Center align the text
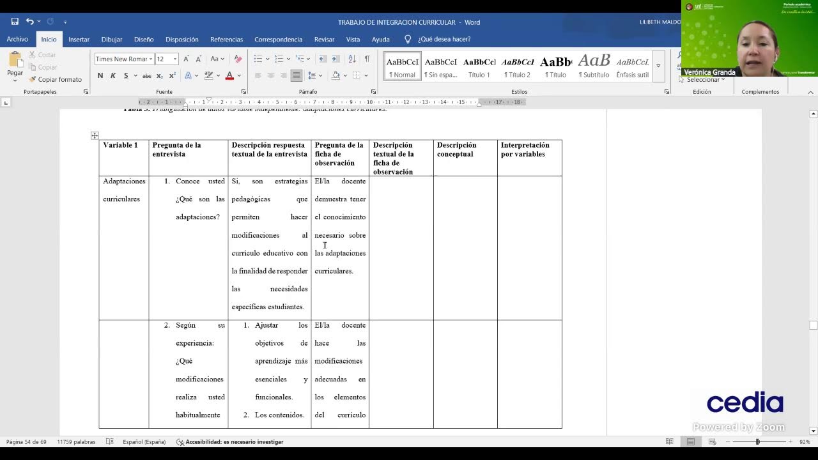This screenshot has width=818, height=460. coord(270,75)
